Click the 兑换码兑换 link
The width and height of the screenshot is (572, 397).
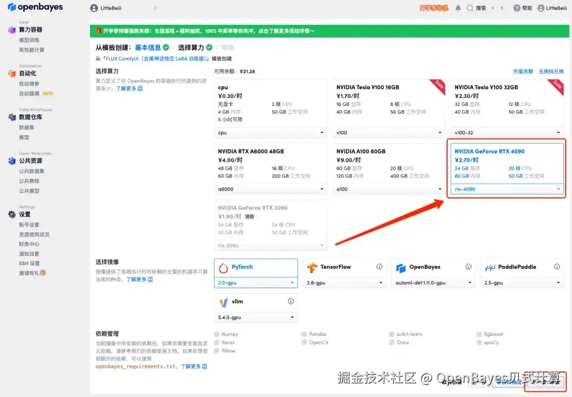pyautogui.click(x=551, y=71)
